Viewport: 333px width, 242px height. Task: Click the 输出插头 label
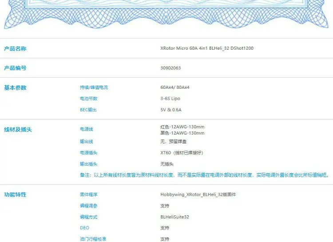coord(88,164)
